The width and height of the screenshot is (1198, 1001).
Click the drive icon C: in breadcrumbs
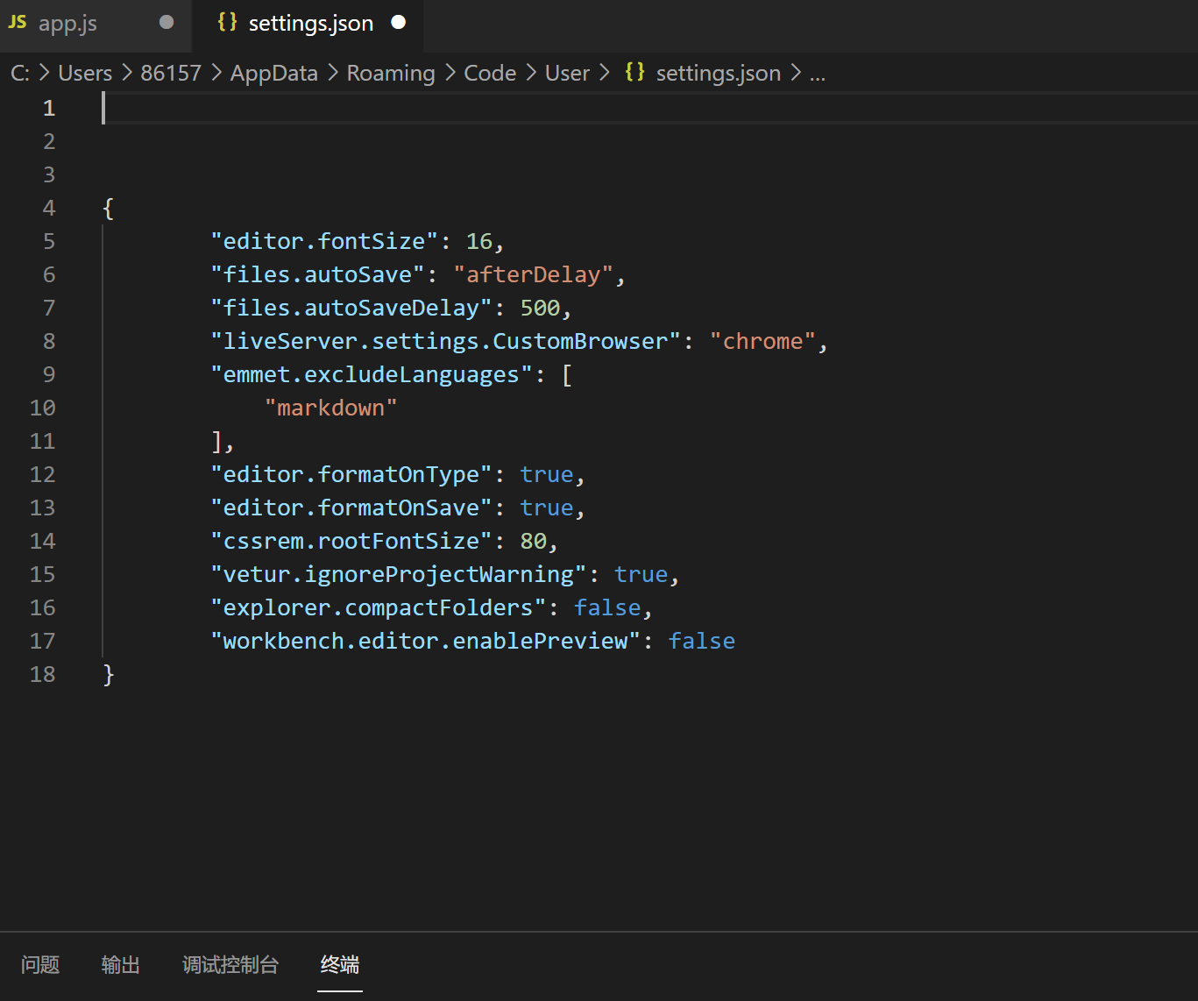click(19, 73)
